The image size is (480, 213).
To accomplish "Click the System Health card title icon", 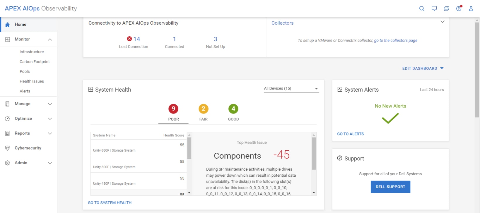I will tap(91, 90).
